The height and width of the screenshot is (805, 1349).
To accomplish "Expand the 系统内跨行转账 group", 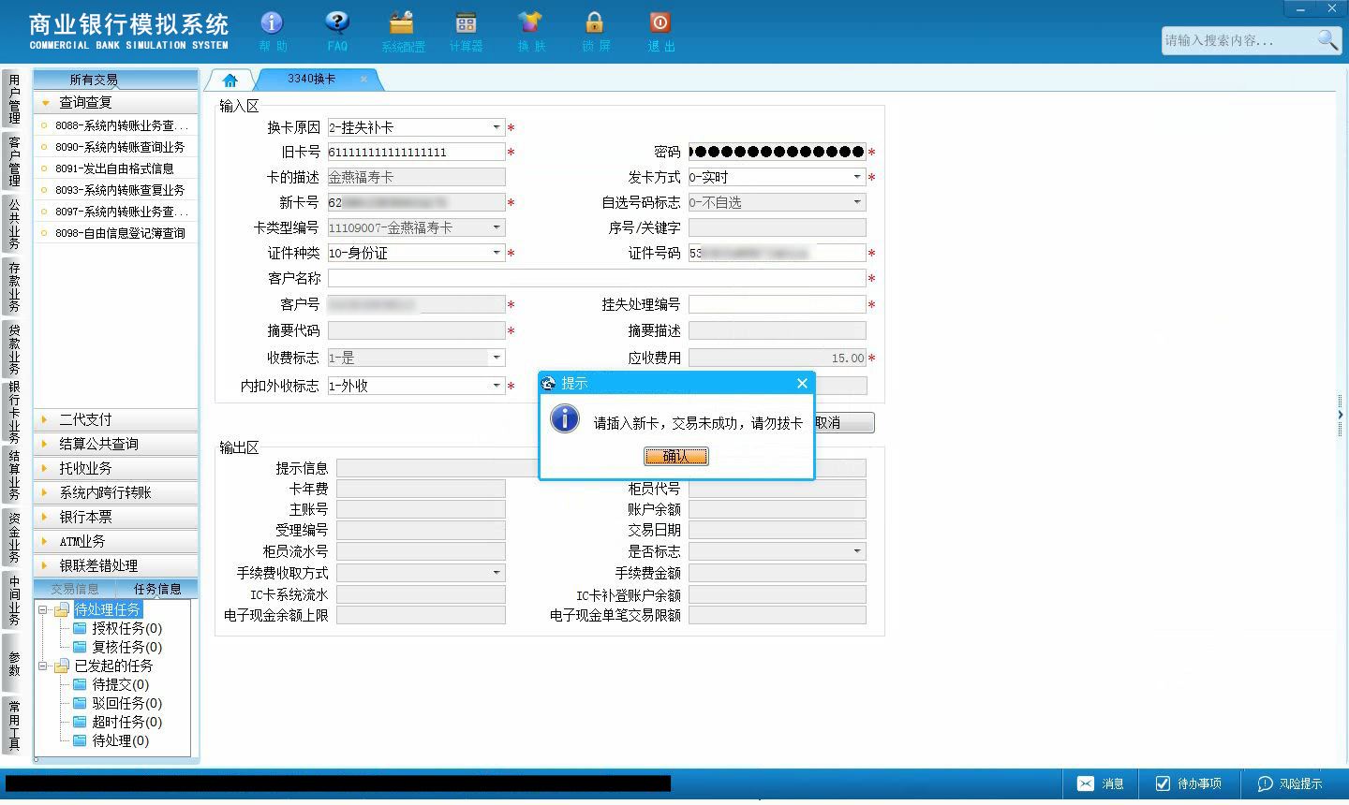I will pos(116,492).
